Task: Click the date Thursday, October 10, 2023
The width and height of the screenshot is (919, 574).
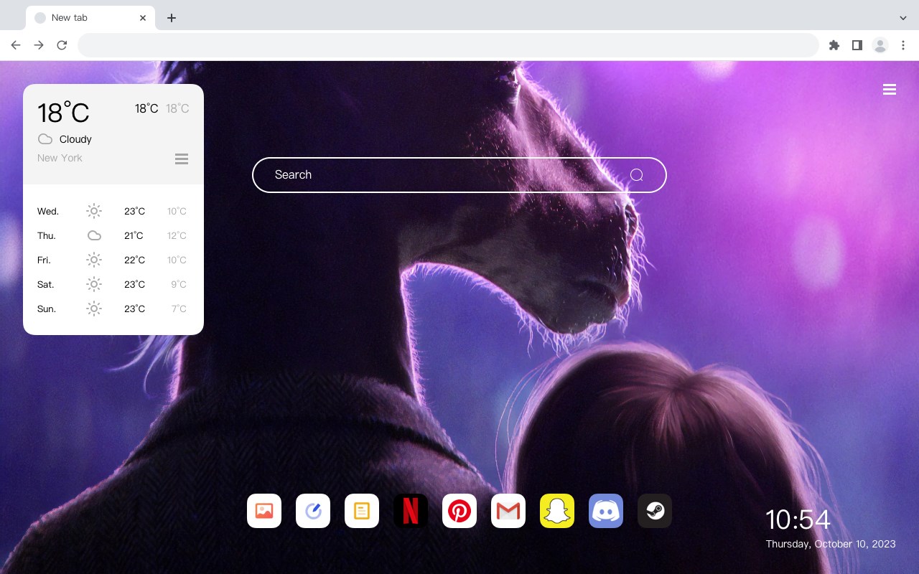Action: pyautogui.click(x=831, y=544)
